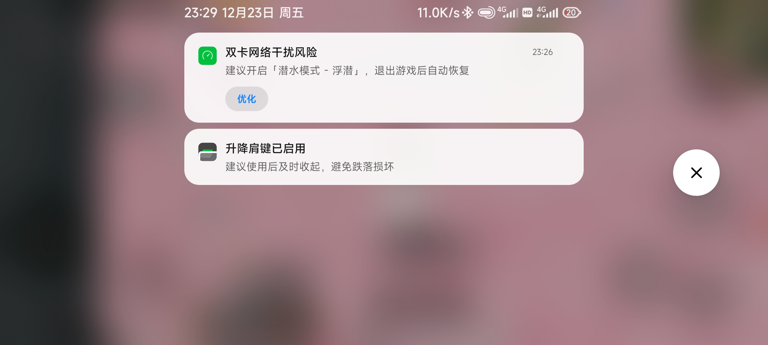
Task: Tap the Bluetooth icon in status bar
Action: click(468, 13)
